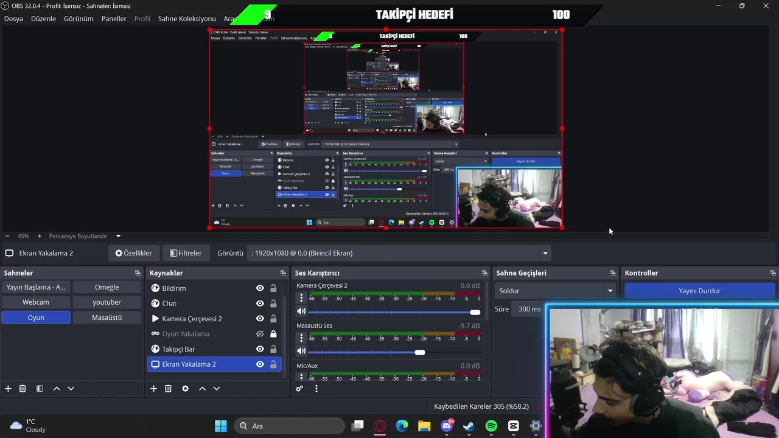Move selected scene up
The height and width of the screenshot is (438, 779).
57,389
